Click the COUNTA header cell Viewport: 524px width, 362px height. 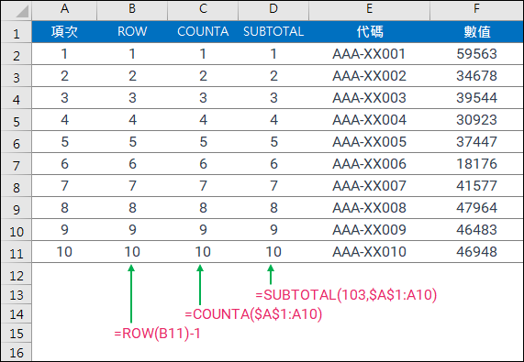tap(203, 32)
